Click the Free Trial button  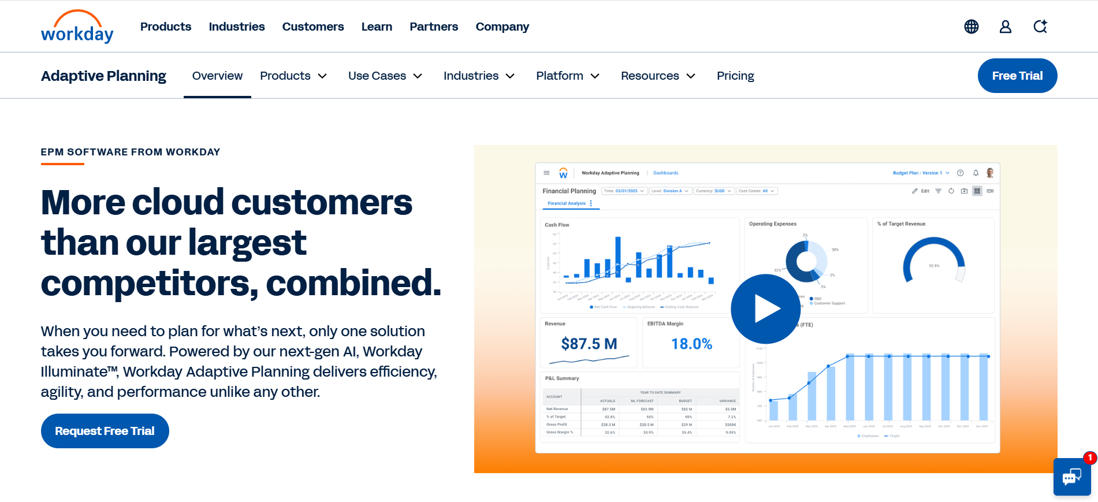pos(1017,76)
